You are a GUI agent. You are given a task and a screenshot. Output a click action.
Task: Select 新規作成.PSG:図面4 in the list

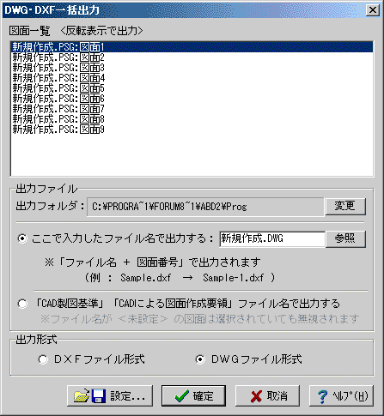pos(192,78)
